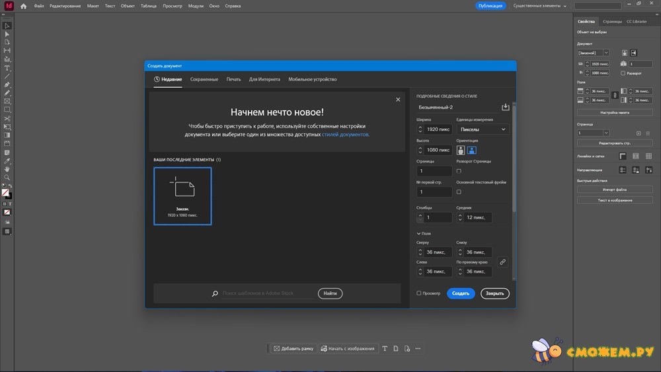
Task: Select the Zoom magnifier tool
Action: click(x=7, y=178)
